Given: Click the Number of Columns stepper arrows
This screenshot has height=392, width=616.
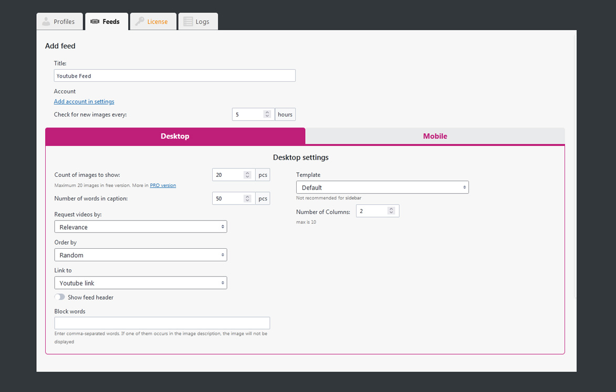Looking at the screenshot, I should coord(391,211).
